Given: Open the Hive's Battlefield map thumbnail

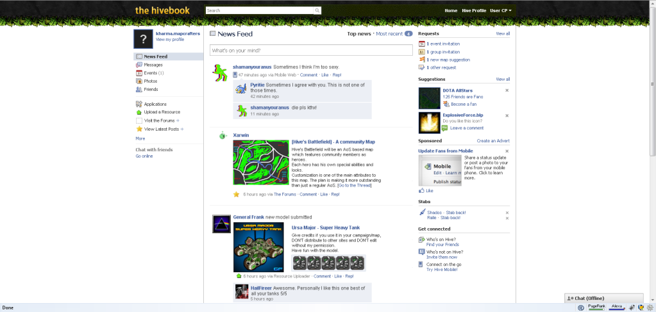Looking at the screenshot, I should pyautogui.click(x=261, y=162).
